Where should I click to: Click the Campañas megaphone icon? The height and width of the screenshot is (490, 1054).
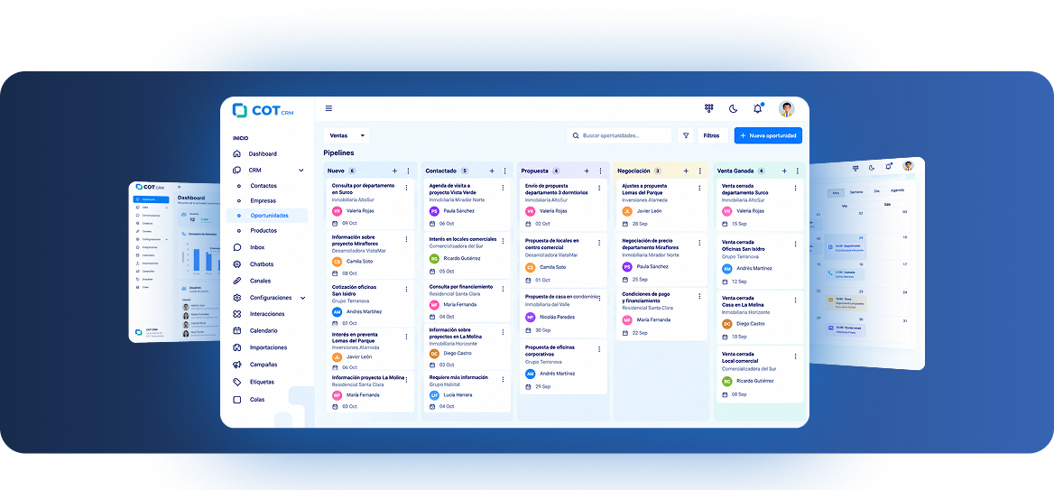click(x=236, y=365)
